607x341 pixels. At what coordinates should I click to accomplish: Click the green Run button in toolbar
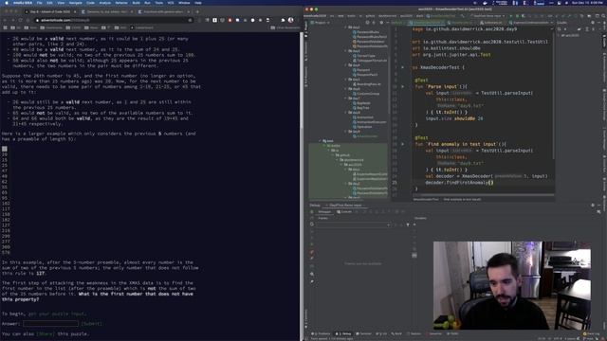point(510,16)
